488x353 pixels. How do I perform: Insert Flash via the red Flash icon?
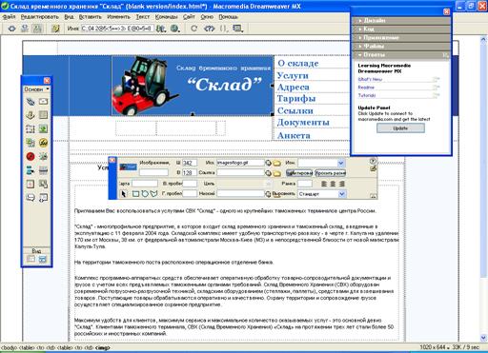coord(30,156)
